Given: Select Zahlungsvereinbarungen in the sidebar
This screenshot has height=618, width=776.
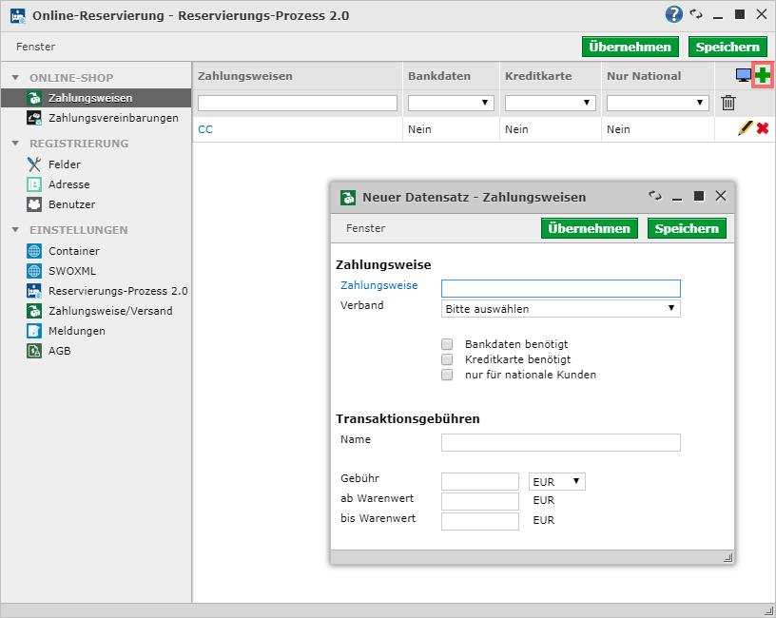Looking at the screenshot, I should 113,118.
